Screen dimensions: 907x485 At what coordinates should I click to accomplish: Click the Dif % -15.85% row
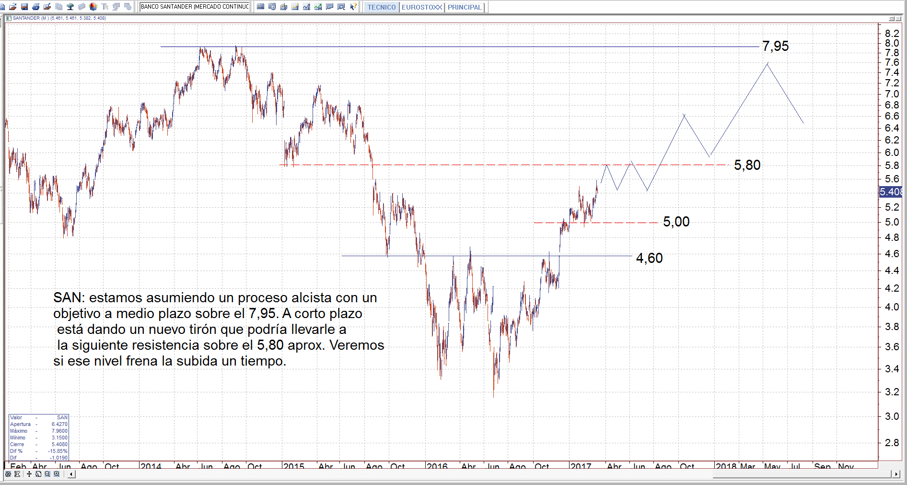[x=39, y=451]
